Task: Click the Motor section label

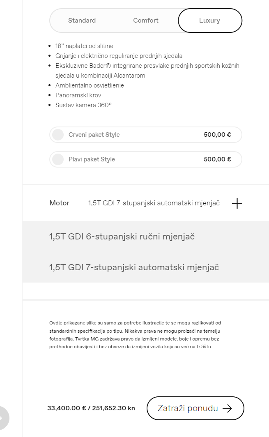Action: click(x=59, y=203)
